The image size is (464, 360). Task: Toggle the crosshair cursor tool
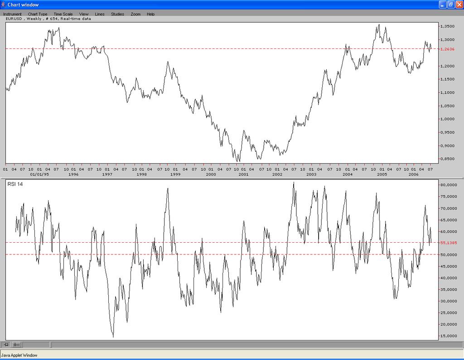tap(17, 345)
